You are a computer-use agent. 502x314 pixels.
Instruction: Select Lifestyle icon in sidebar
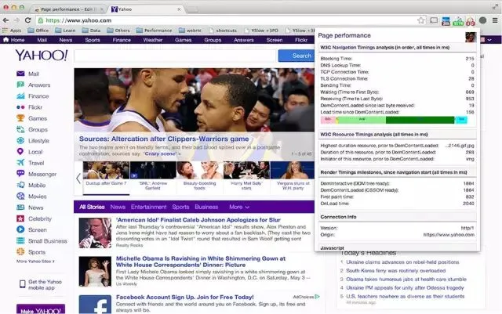click(20, 140)
